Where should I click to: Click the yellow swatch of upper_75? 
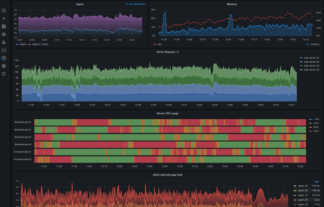click(x=295, y=195)
